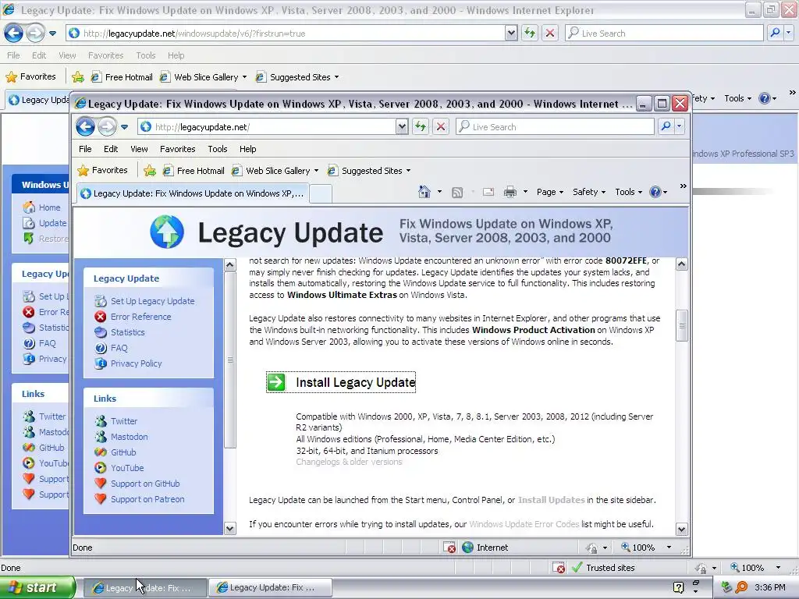The height and width of the screenshot is (599, 799).
Task: Click popup blocker icon in front window status bar
Action: point(450,548)
